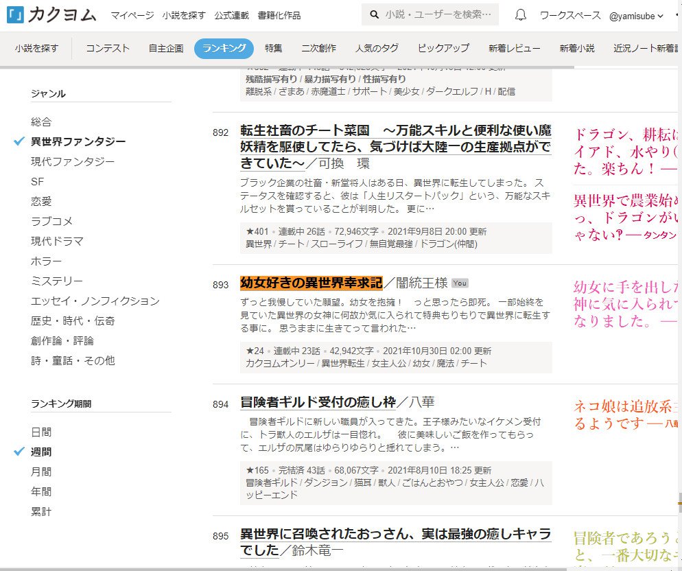The width and height of the screenshot is (682, 571).
Task: Go to the 人気のタグ tab
Action: [x=377, y=48]
